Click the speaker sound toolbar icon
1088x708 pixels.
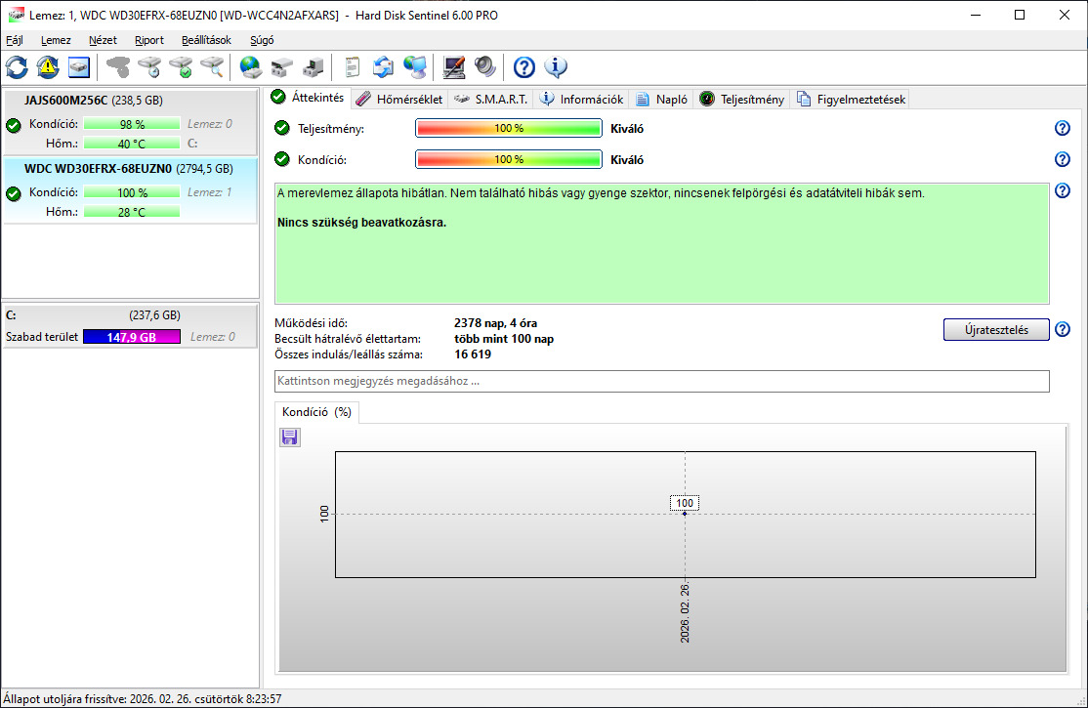click(485, 67)
